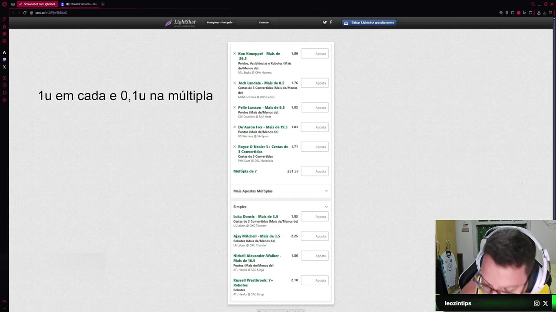
Task: Click Aposta field for Múltipla de 7
Action: [314, 171]
